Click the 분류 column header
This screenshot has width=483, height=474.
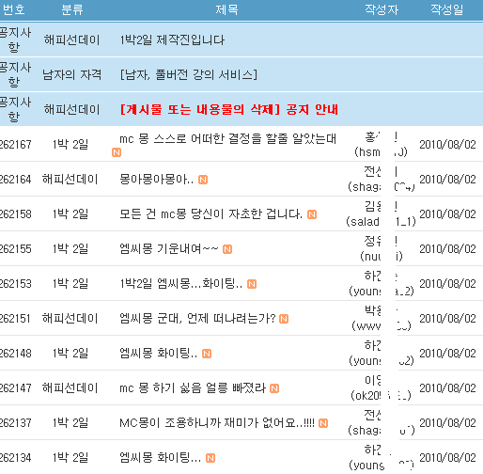pyautogui.click(x=72, y=9)
